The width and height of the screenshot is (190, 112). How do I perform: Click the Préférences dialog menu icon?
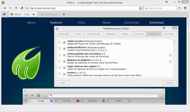tap(164, 28)
